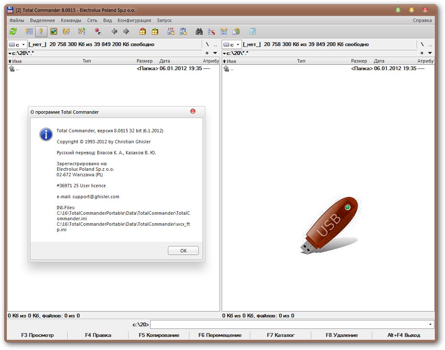Viewport: 445px width, 350px height.
Task: Switch to thumbnail view via picture icon
Action: tap(54, 31)
